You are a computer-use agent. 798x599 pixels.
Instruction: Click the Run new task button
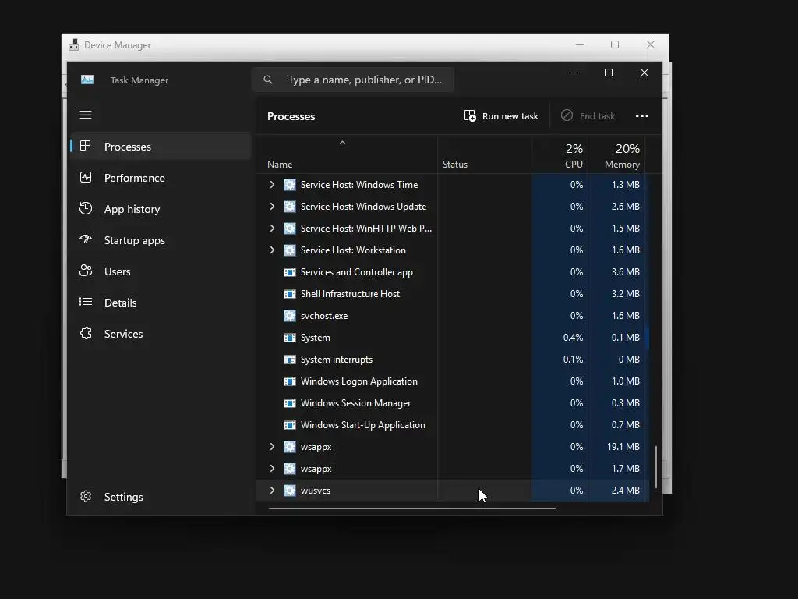501,116
